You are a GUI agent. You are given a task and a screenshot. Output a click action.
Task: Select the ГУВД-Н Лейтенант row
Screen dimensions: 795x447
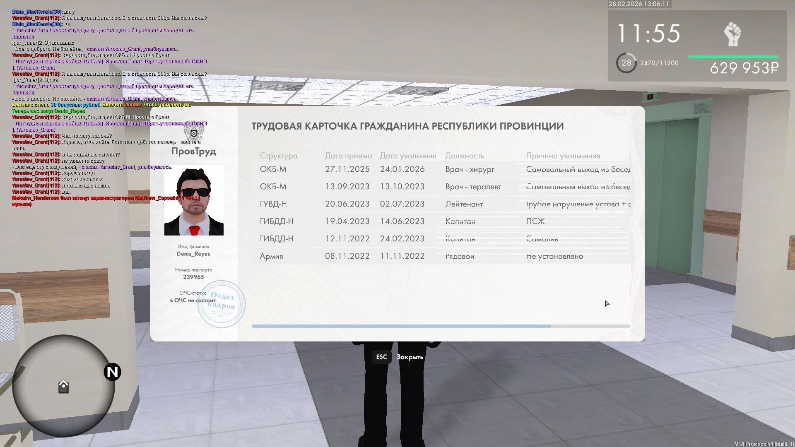[x=441, y=204]
